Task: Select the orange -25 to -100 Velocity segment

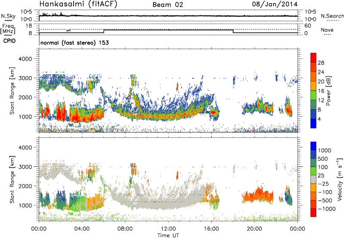Action: click(x=313, y=188)
